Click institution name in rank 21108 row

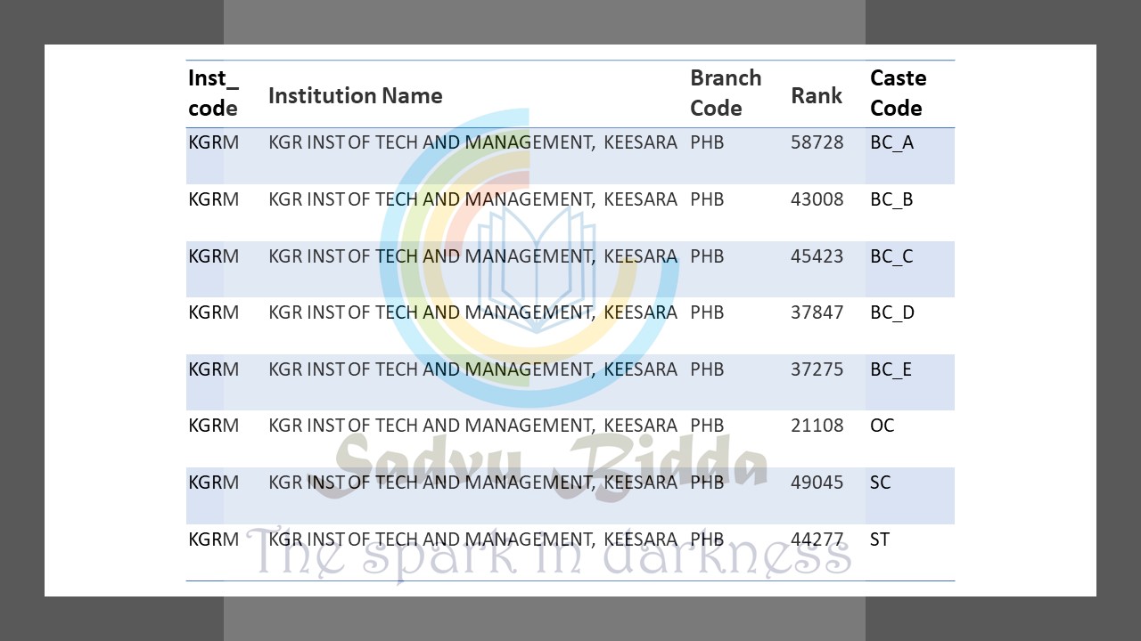point(472,426)
